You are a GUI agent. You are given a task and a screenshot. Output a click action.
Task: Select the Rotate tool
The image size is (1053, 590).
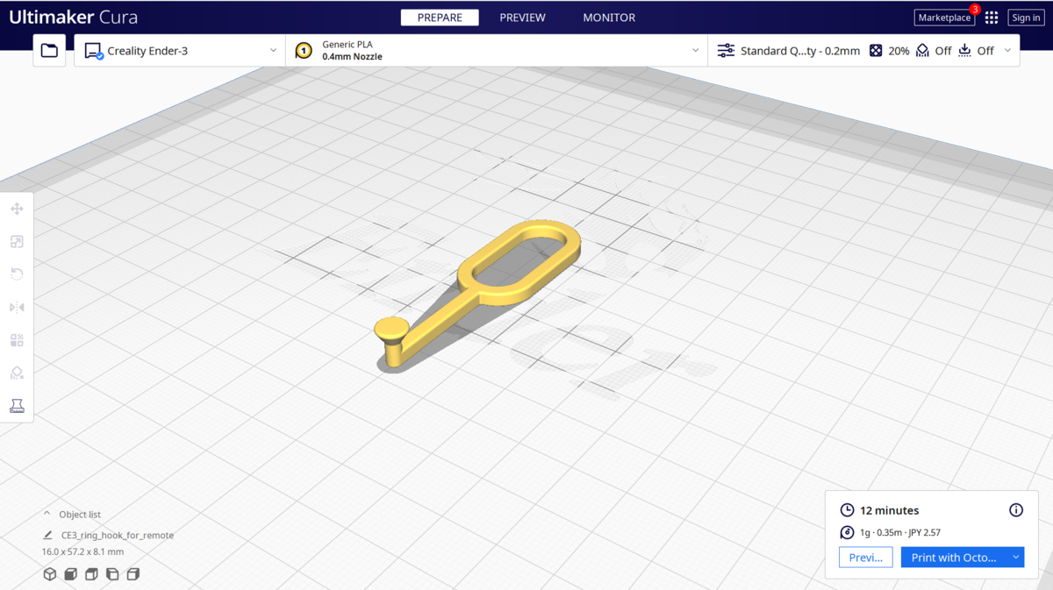point(17,274)
